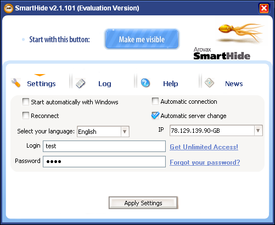Viewport: 275px width, 225px height.
Task: Click the 'Start with this button:' text
Action: pos(59,40)
